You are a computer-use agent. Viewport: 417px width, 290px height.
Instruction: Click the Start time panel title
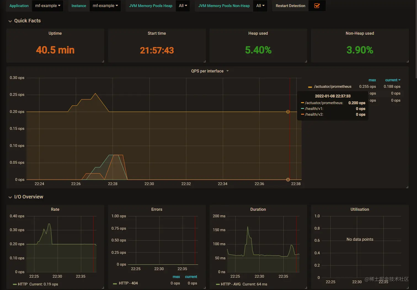coord(157,33)
